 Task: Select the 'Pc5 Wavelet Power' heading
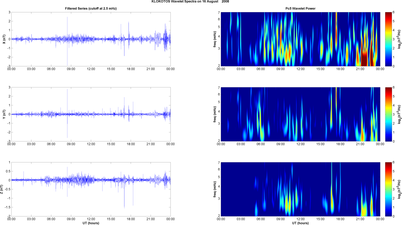(300, 8)
